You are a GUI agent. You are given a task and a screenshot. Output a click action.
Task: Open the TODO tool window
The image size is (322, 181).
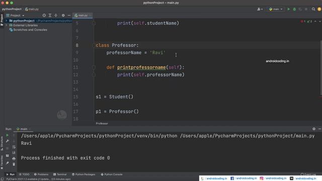coord(24,174)
